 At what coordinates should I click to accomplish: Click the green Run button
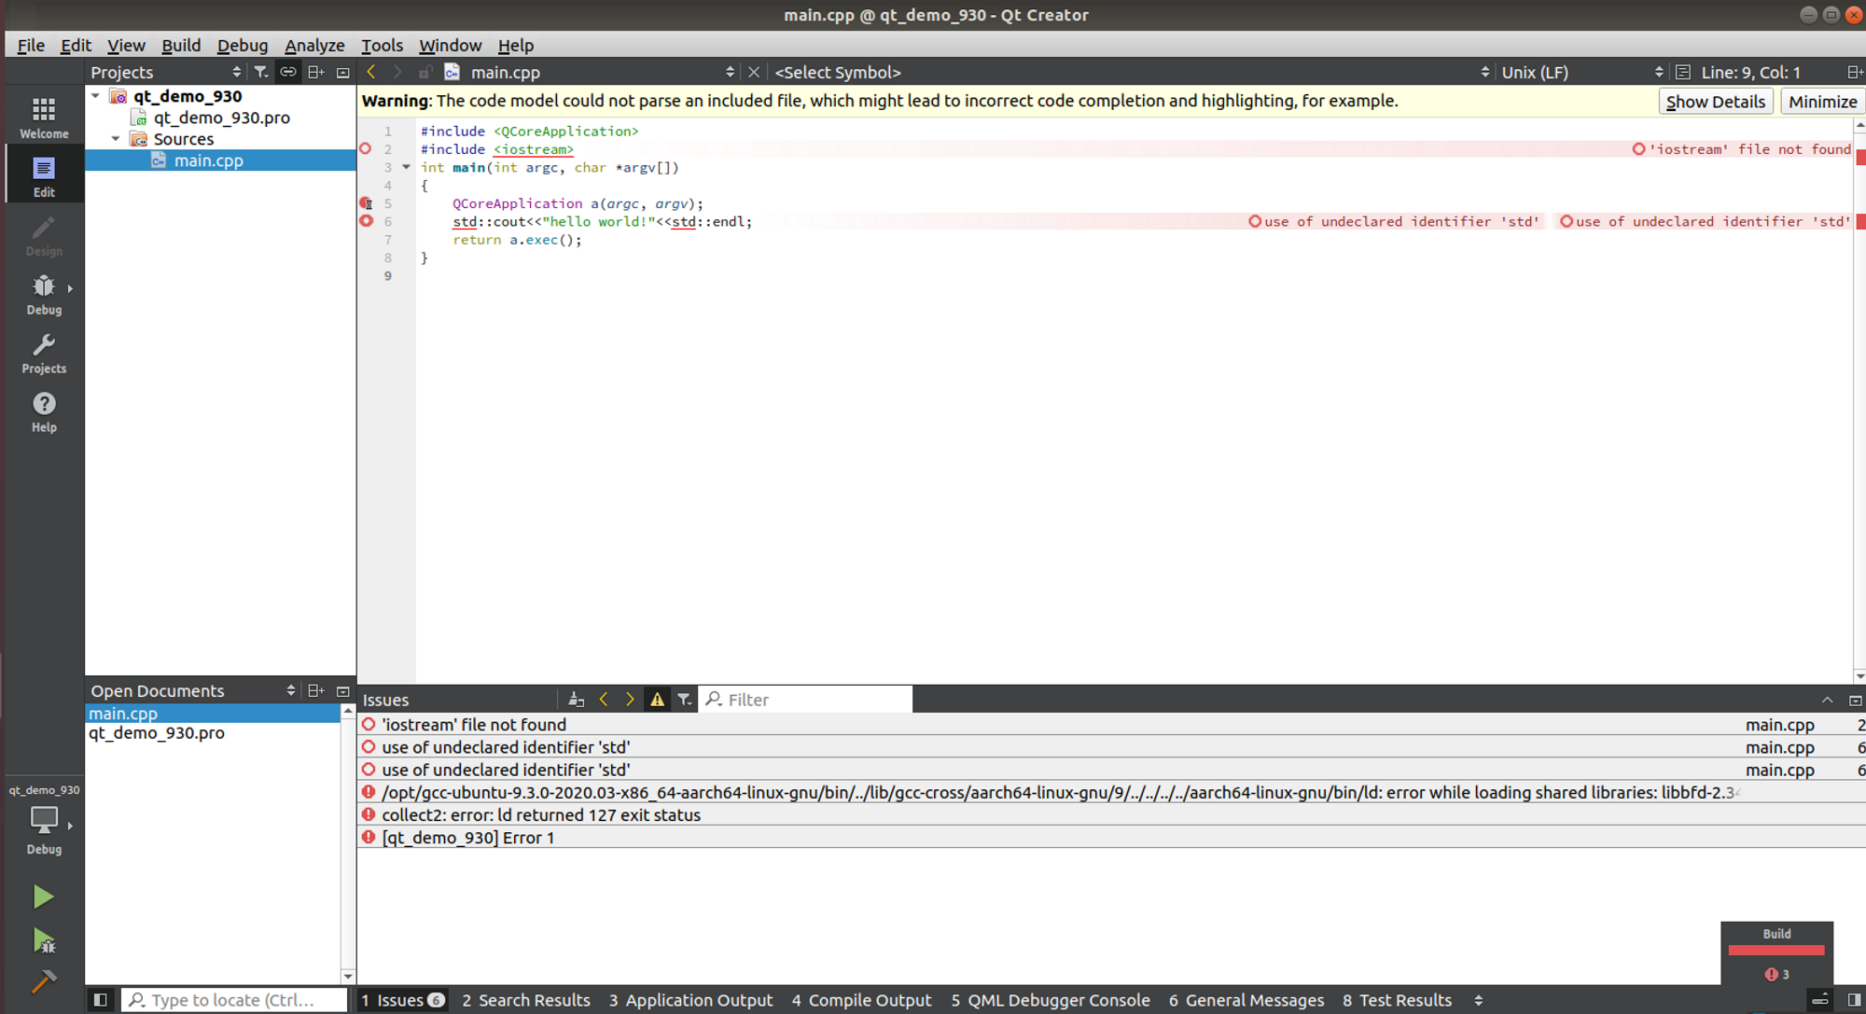[x=43, y=896]
